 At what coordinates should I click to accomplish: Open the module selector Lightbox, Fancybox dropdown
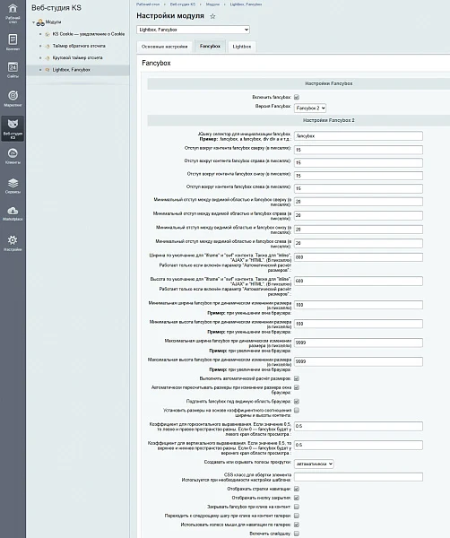tap(193, 30)
